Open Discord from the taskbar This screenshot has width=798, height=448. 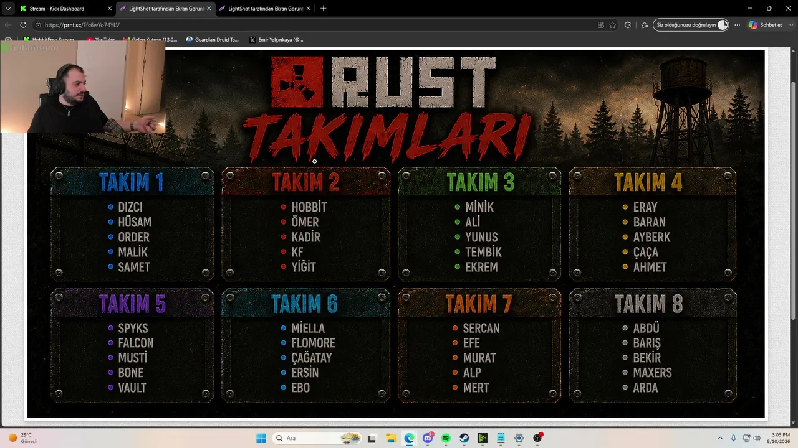[x=428, y=438]
